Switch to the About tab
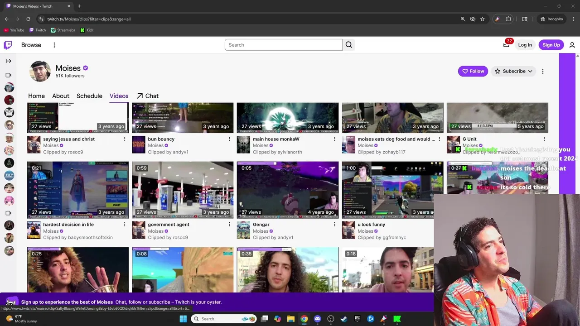Viewport: 580px width, 326px height. tap(61, 96)
